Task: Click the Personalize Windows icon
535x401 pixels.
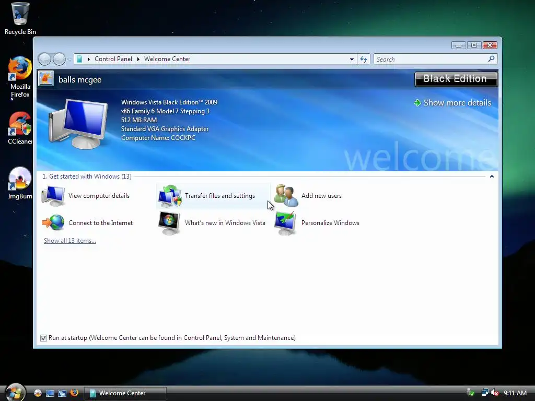Action: [286, 223]
